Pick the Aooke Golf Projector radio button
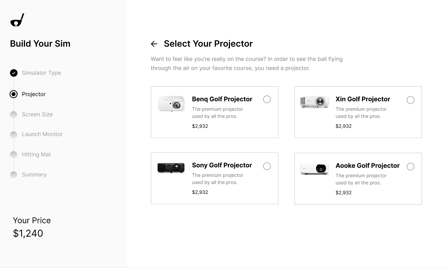Viewport: 446px width, 268px height. point(410,167)
